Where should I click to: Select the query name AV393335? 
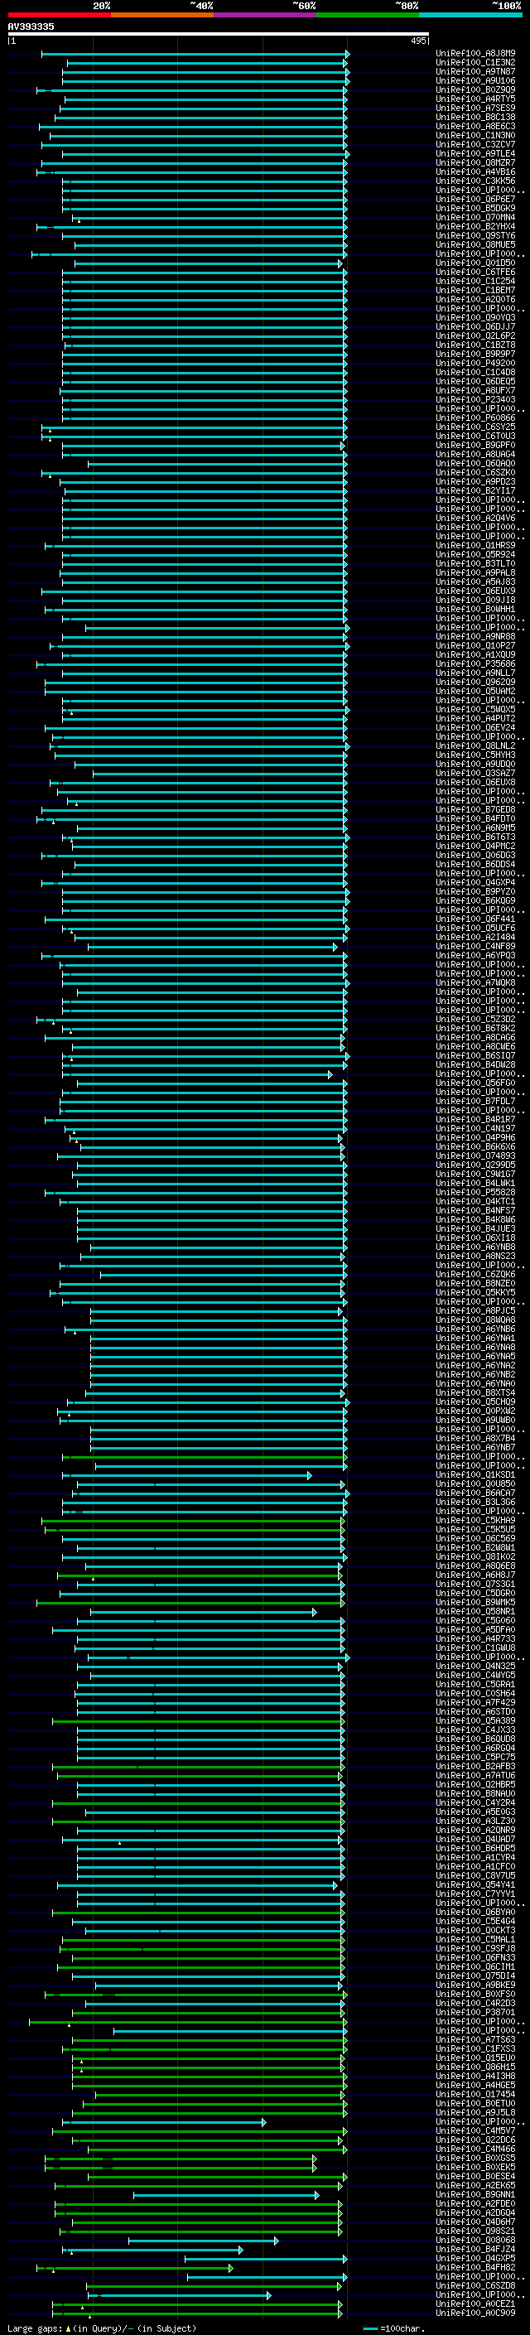[31, 27]
